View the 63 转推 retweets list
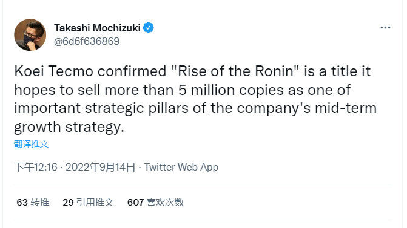407x228 pixels. tap(33, 203)
